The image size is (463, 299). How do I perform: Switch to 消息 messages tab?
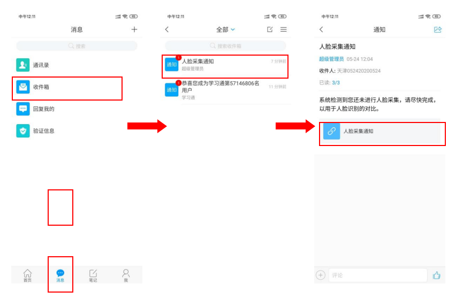(60, 275)
